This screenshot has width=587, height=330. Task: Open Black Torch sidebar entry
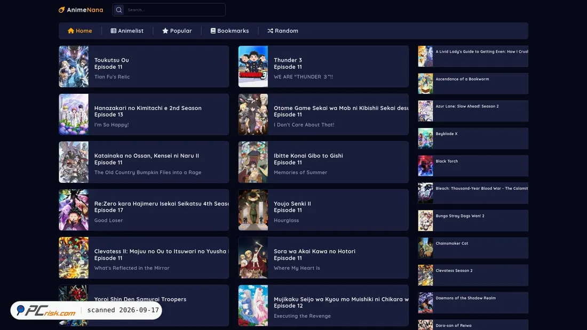pos(473,166)
